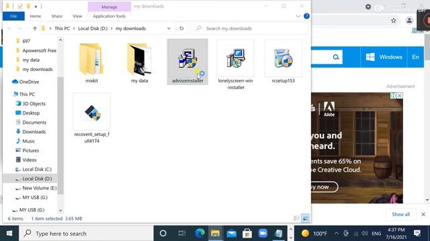Open Desktop in navigation pane
This screenshot has height=241, width=430.
click(31, 113)
